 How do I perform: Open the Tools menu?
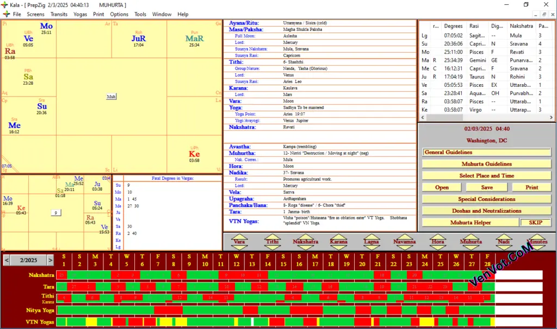coord(140,14)
